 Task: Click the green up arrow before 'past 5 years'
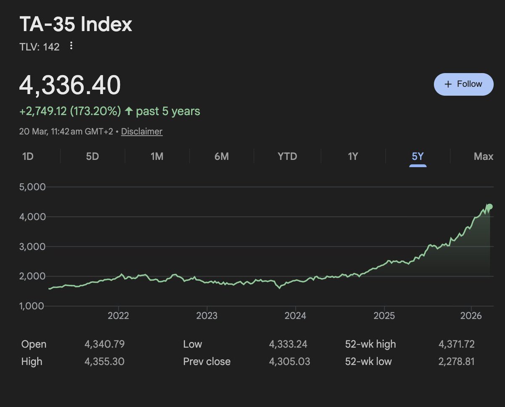tap(129, 111)
